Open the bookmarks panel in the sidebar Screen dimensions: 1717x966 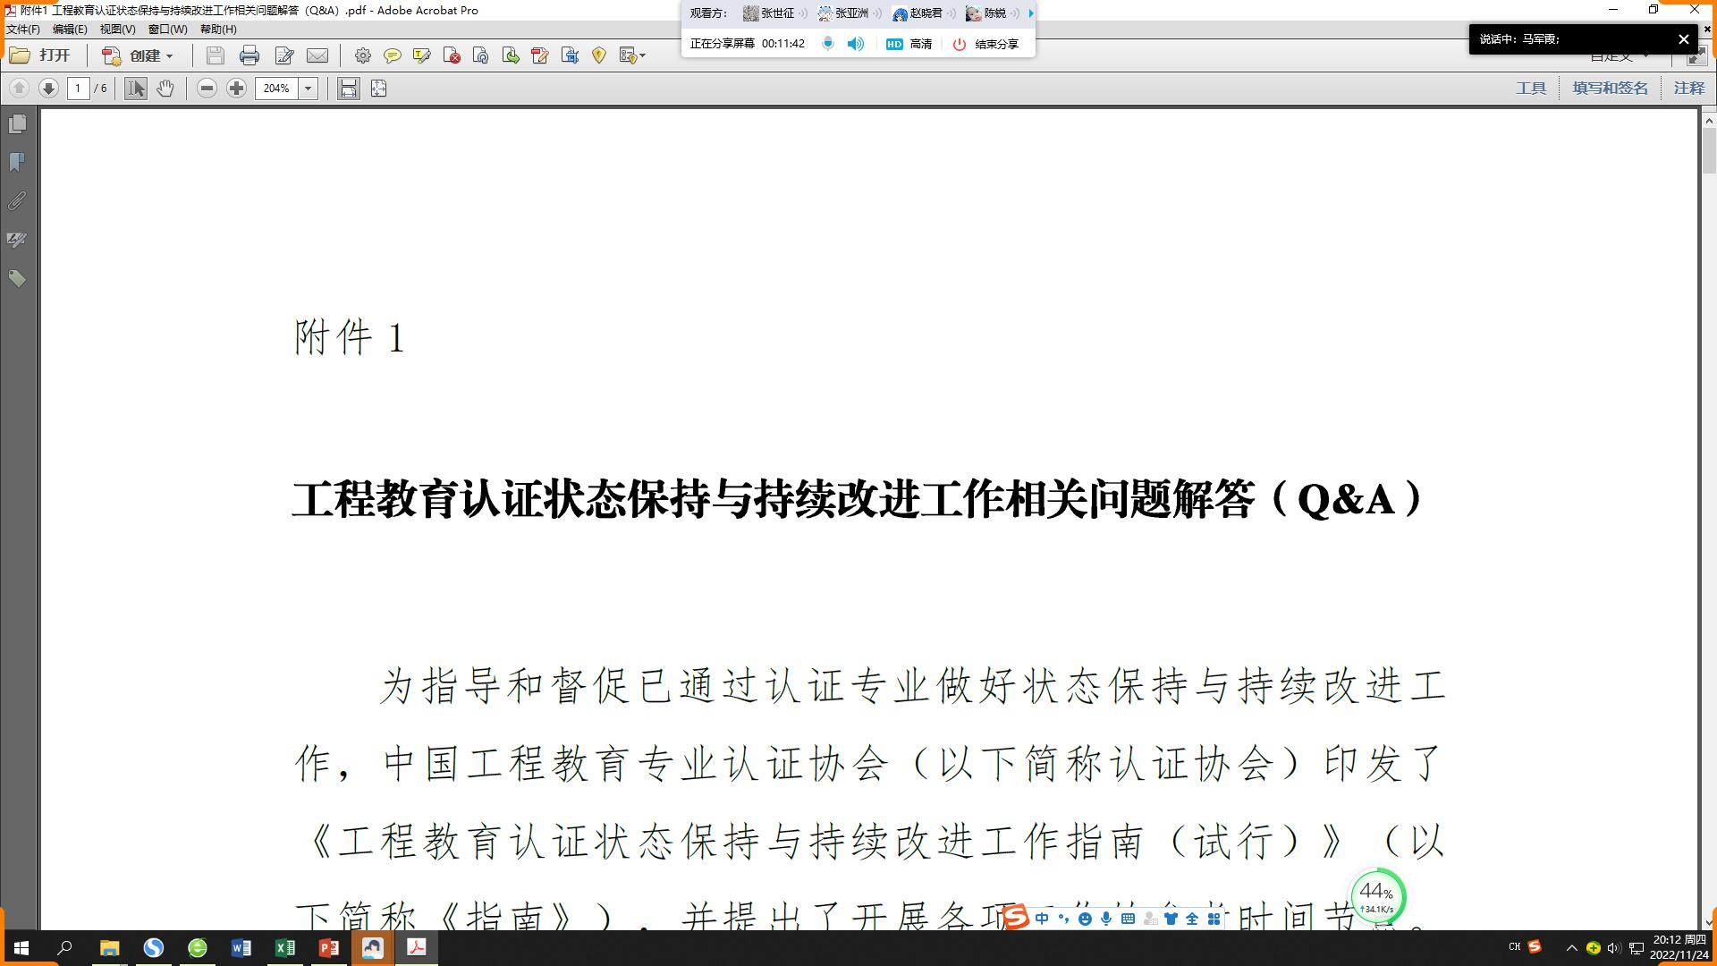pyautogui.click(x=16, y=162)
